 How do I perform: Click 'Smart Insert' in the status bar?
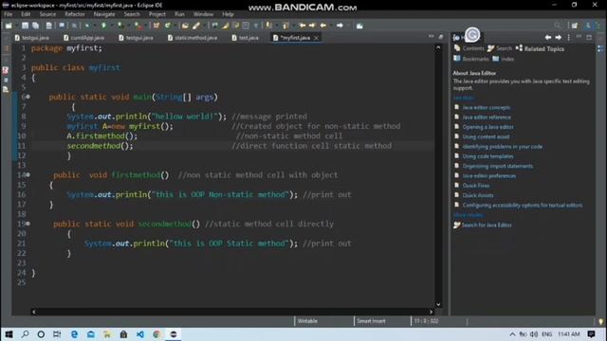pos(371,321)
